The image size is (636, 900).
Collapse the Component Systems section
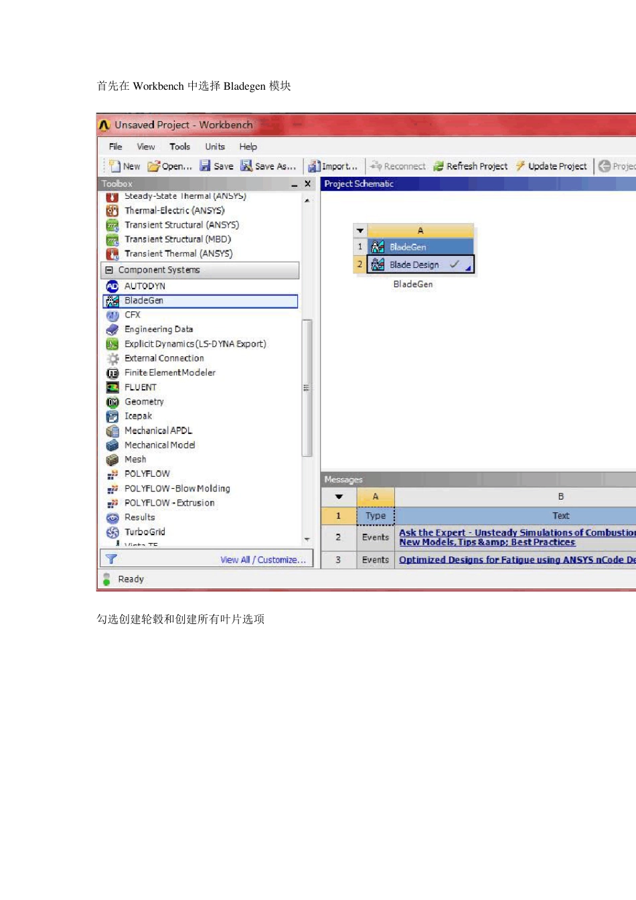[109, 270]
